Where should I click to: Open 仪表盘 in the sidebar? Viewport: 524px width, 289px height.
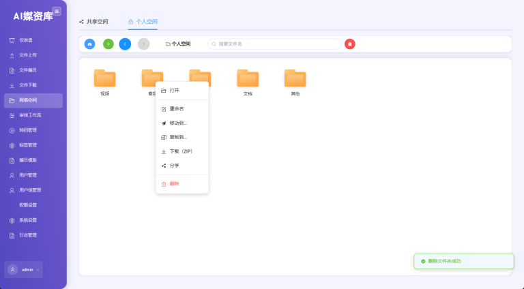pos(27,40)
